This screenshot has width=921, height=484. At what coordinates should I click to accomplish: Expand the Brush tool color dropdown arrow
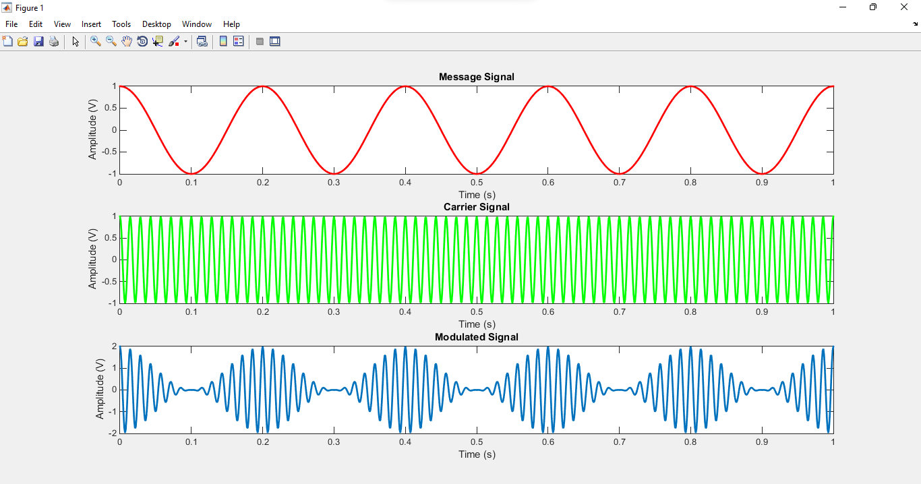pos(185,42)
